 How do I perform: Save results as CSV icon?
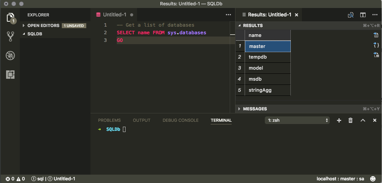(x=376, y=35)
